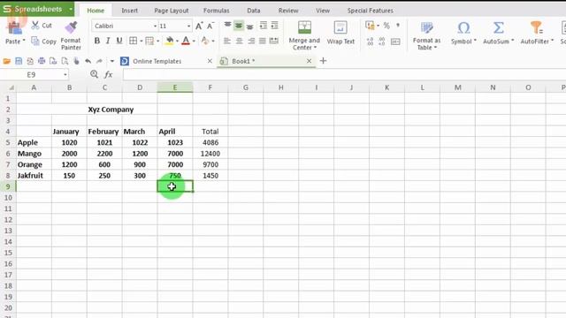Close the Book1 document tab

click(309, 61)
